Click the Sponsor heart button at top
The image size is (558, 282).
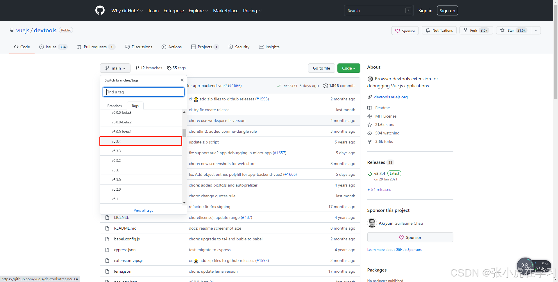[405, 31]
